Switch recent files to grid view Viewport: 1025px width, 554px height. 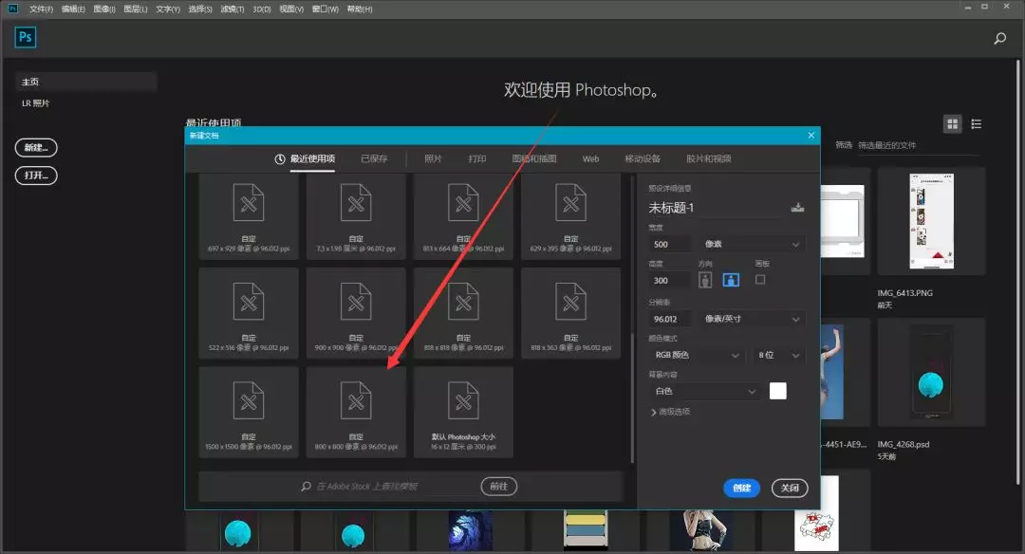[x=952, y=124]
